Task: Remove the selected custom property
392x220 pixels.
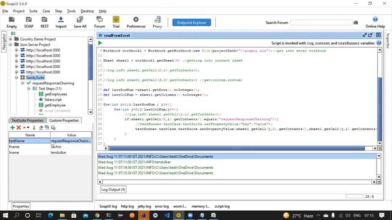Action: pyautogui.click(x=18, y=128)
